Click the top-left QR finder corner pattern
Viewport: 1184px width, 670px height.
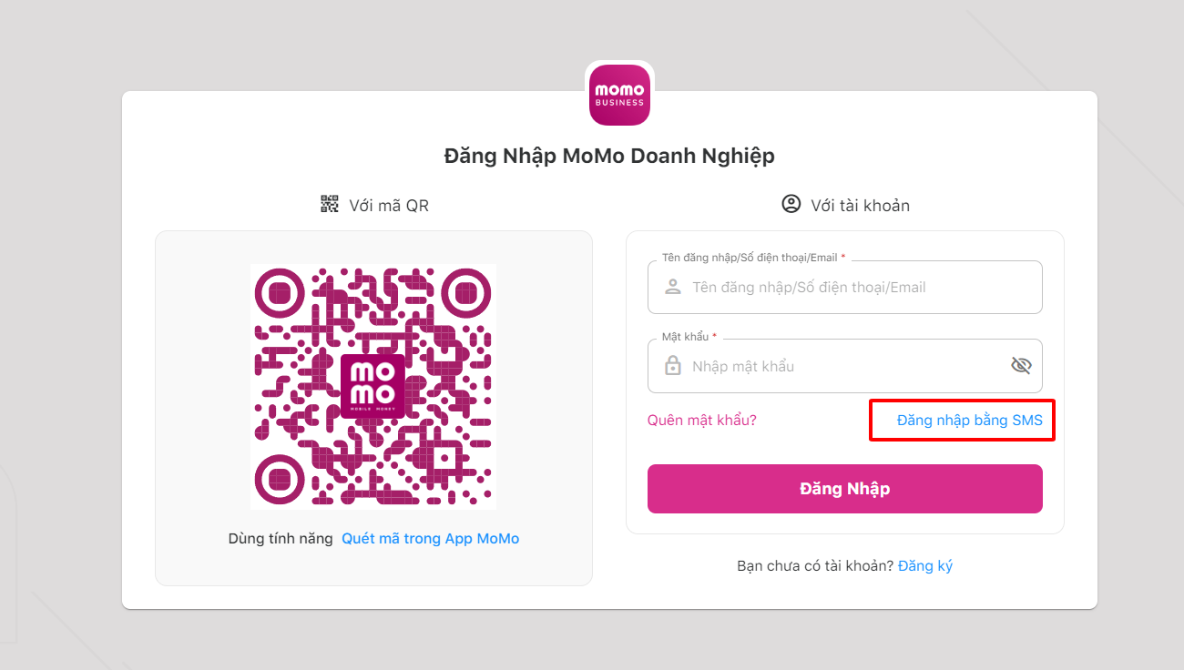point(279,293)
